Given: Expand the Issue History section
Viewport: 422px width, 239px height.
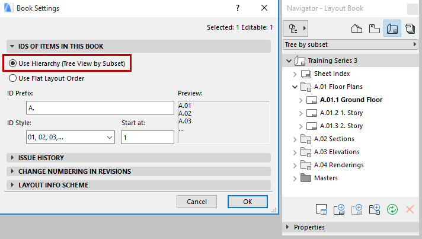Looking at the screenshot, I should point(40,158).
